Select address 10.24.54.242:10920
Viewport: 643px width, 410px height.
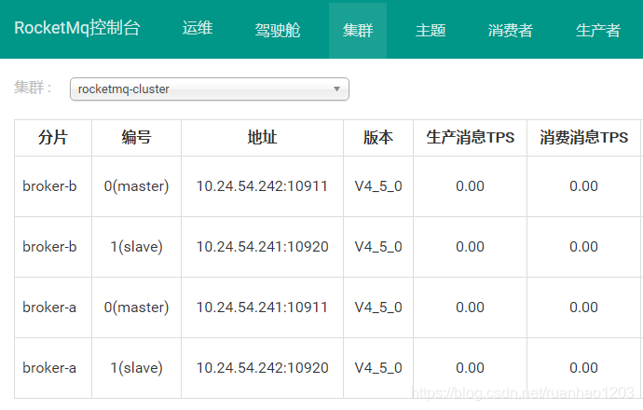(x=263, y=368)
